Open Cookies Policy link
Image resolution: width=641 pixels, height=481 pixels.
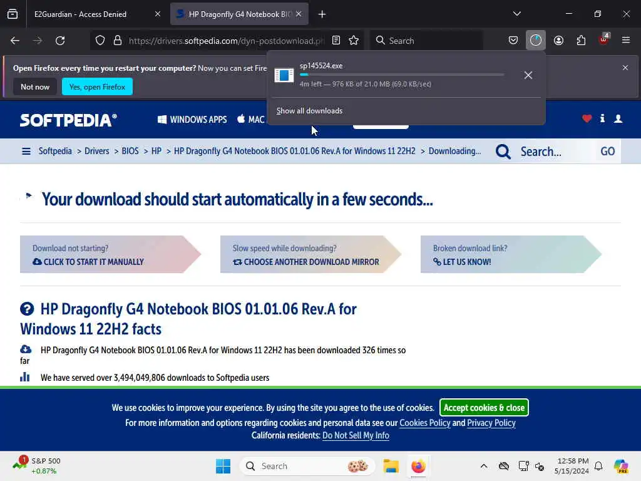[x=425, y=423]
